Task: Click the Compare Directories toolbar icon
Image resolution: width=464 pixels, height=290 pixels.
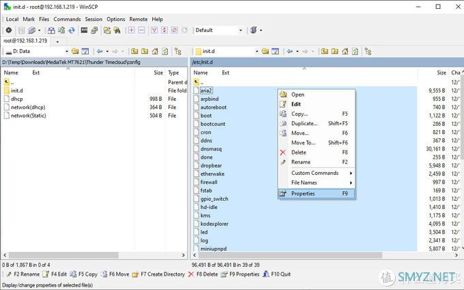Action: tap(51, 30)
